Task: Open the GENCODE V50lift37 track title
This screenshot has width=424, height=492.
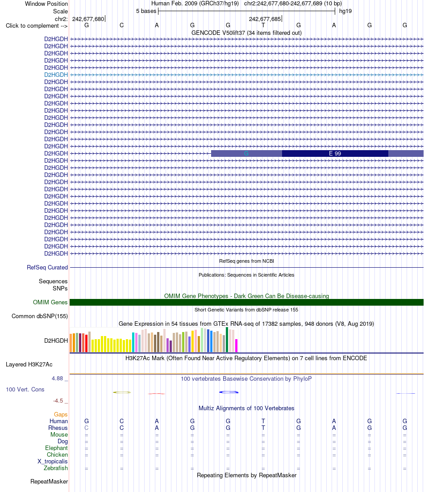Action: [246, 33]
